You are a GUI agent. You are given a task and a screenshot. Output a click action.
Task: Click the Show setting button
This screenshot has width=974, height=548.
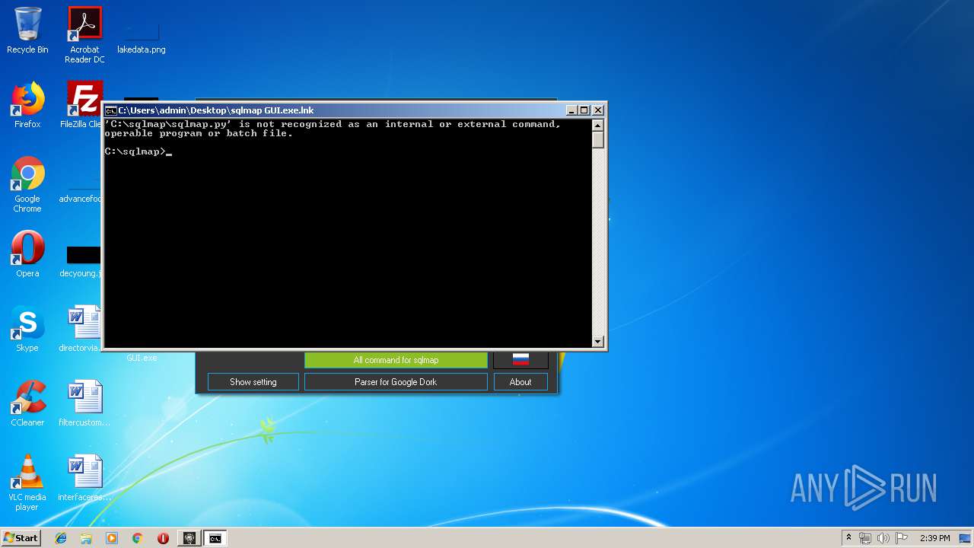(253, 382)
